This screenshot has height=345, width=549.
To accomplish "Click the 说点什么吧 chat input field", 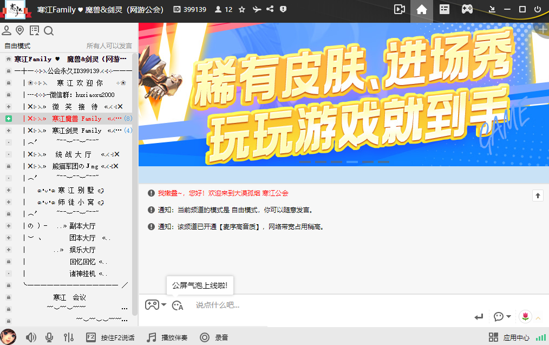I will coord(325,305).
